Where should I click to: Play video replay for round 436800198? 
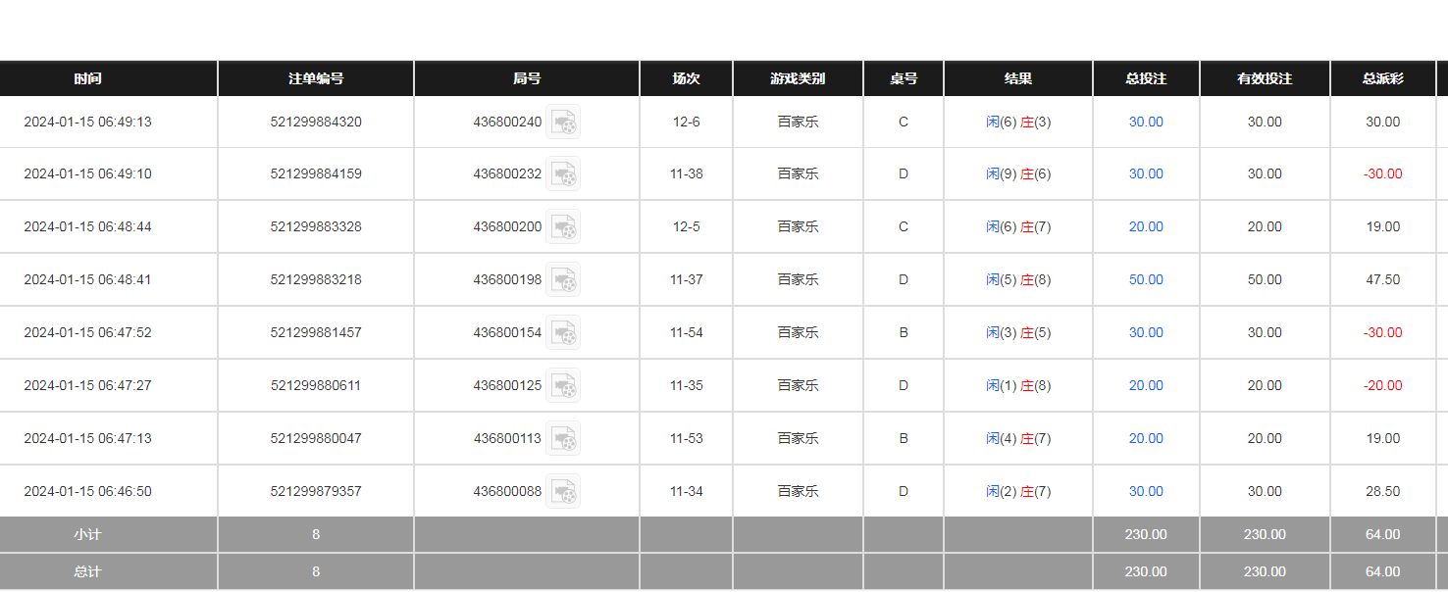[563, 280]
